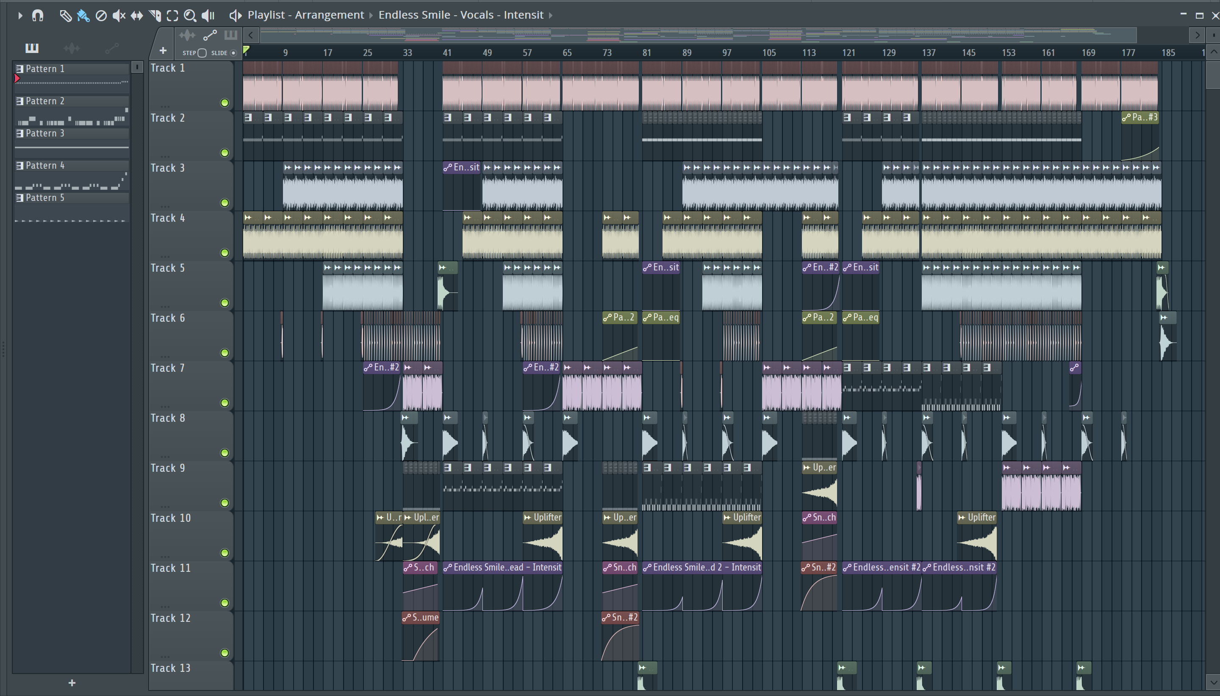The height and width of the screenshot is (696, 1220).
Task: Mute Track 12 via green LED
Action: coord(225,653)
